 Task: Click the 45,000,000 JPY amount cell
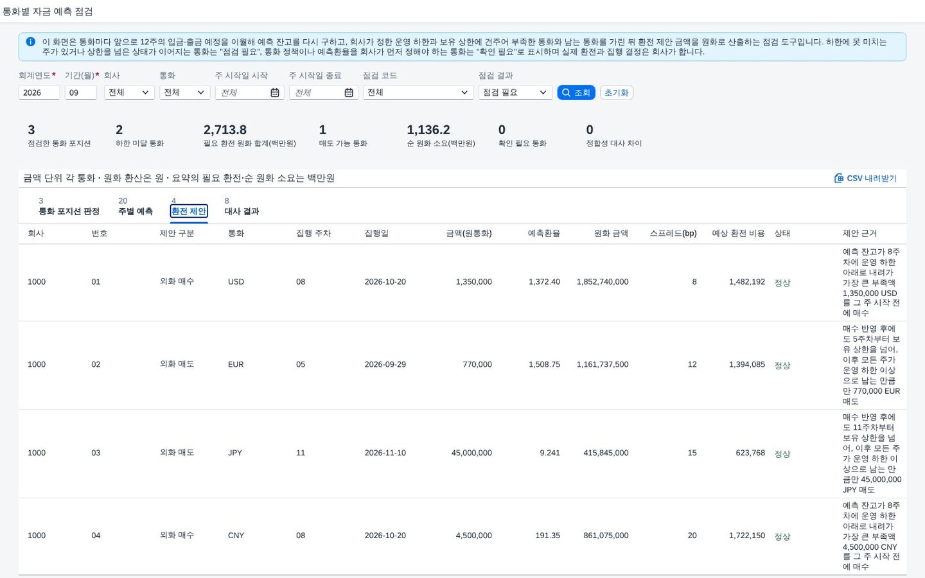click(x=471, y=453)
